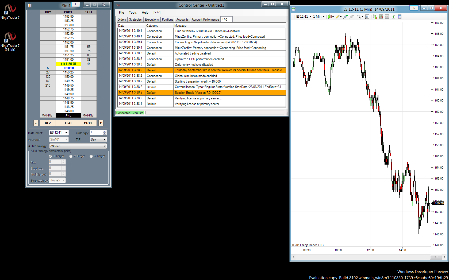
Task: Expand the cursor type dropdown arrow
Action: point(362,17)
